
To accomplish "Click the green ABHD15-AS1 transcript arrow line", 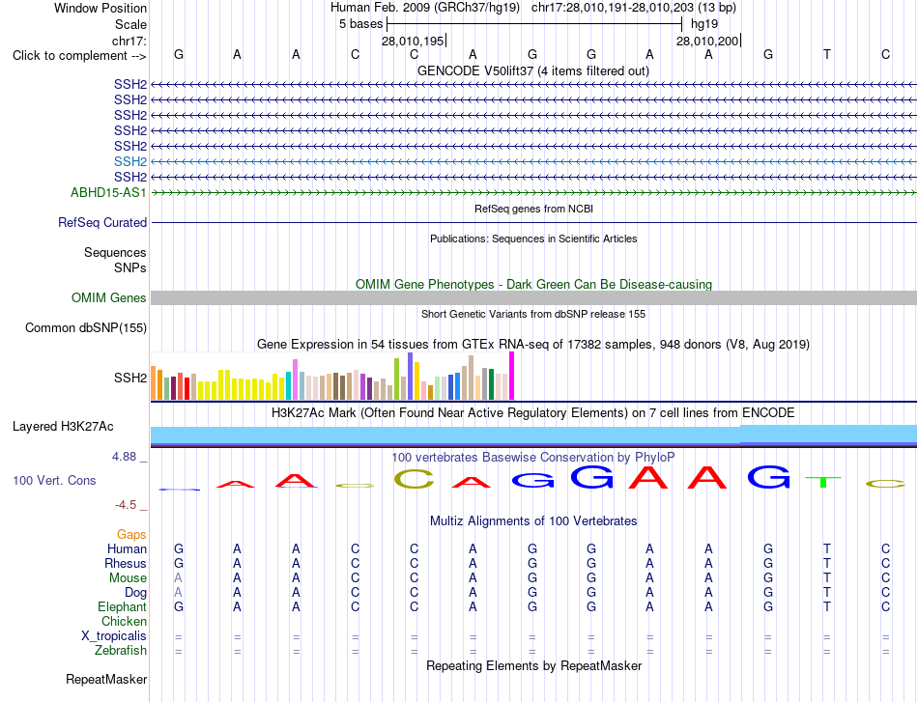I will point(534,192).
